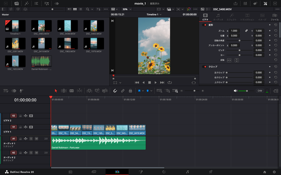Click the timeline zoom-out minus button
281x175 pixels.
[x=181, y=91]
